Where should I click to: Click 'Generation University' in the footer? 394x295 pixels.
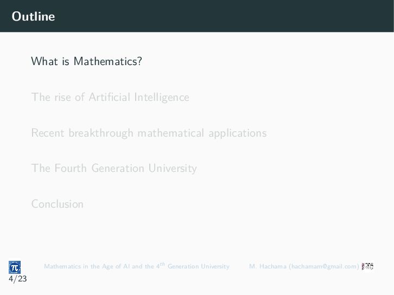(x=199, y=266)
